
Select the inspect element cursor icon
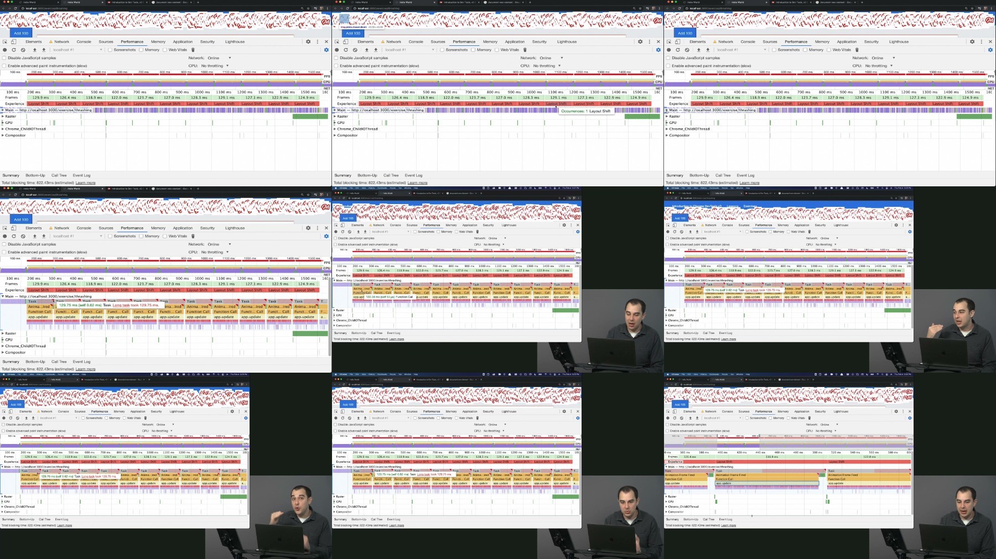tap(6, 41)
